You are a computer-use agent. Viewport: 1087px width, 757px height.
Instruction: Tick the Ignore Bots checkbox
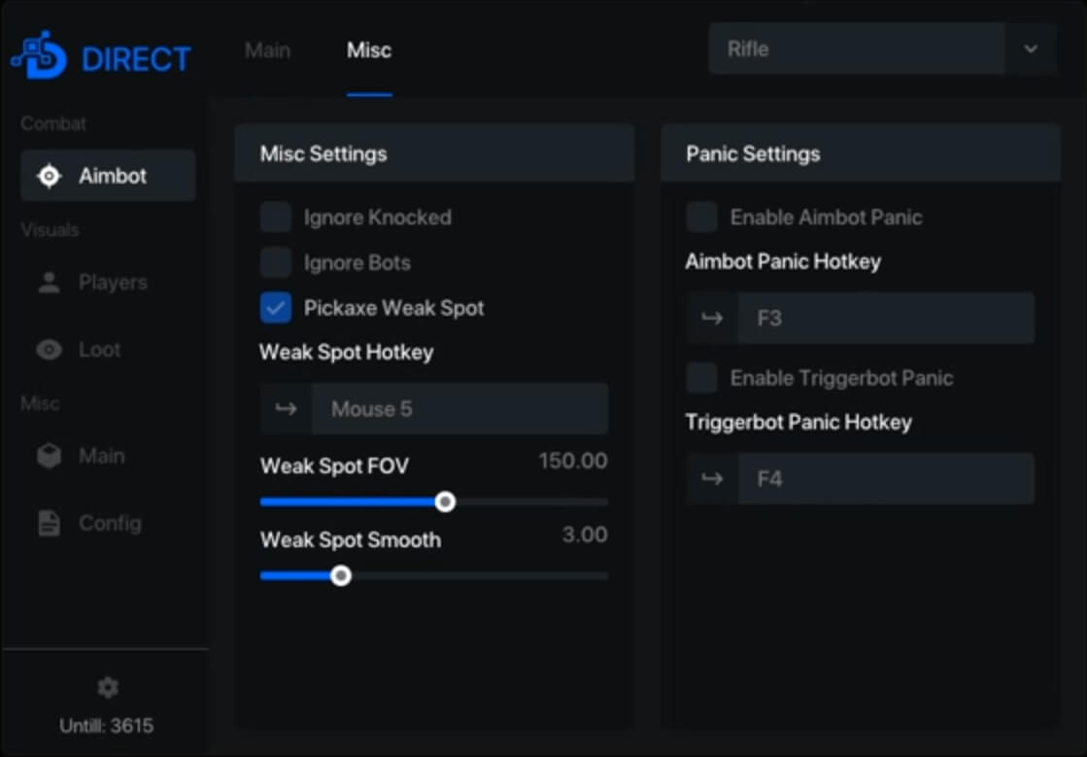click(x=276, y=262)
